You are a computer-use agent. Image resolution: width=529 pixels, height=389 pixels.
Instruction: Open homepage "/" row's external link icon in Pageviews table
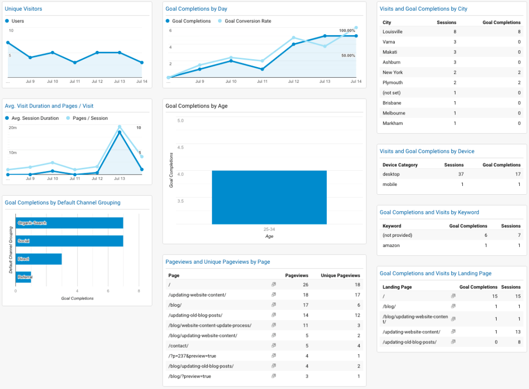click(273, 285)
